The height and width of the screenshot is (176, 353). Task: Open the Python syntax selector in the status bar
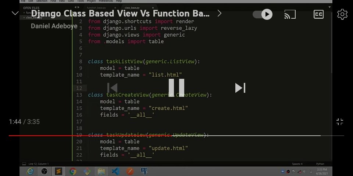(320, 164)
